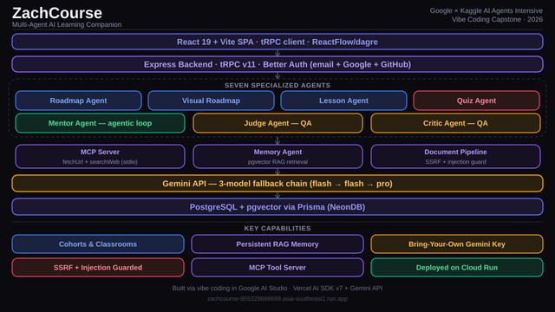
Task: Open the Visual Roadmap box
Action: point(211,101)
